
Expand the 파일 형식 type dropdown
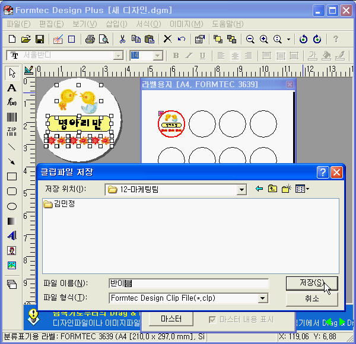262,298
